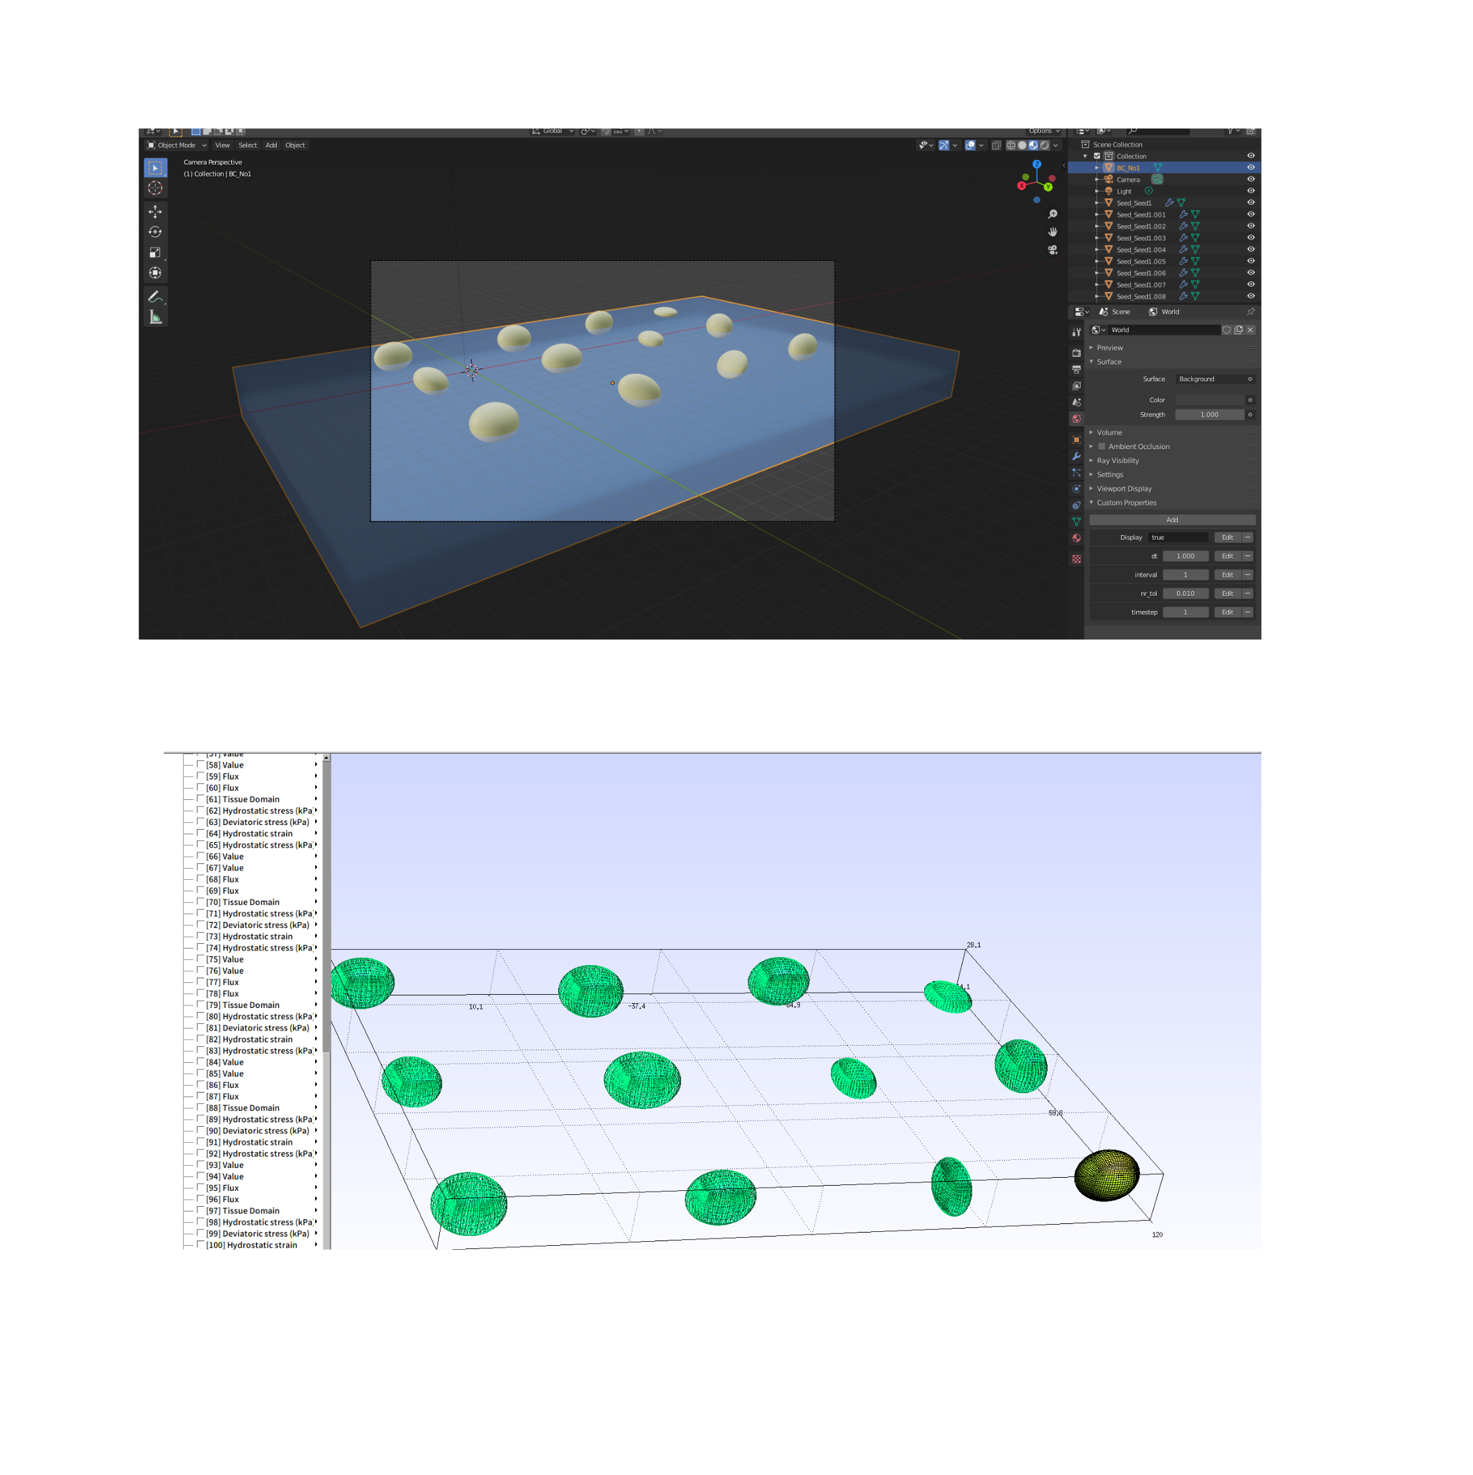Expand Seed_Seed1.003 in outliner tree
The width and height of the screenshot is (1473, 1475).
(1097, 238)
